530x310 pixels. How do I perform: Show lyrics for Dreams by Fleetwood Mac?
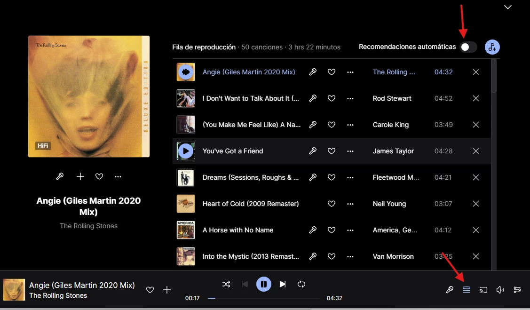pos(313,177)
